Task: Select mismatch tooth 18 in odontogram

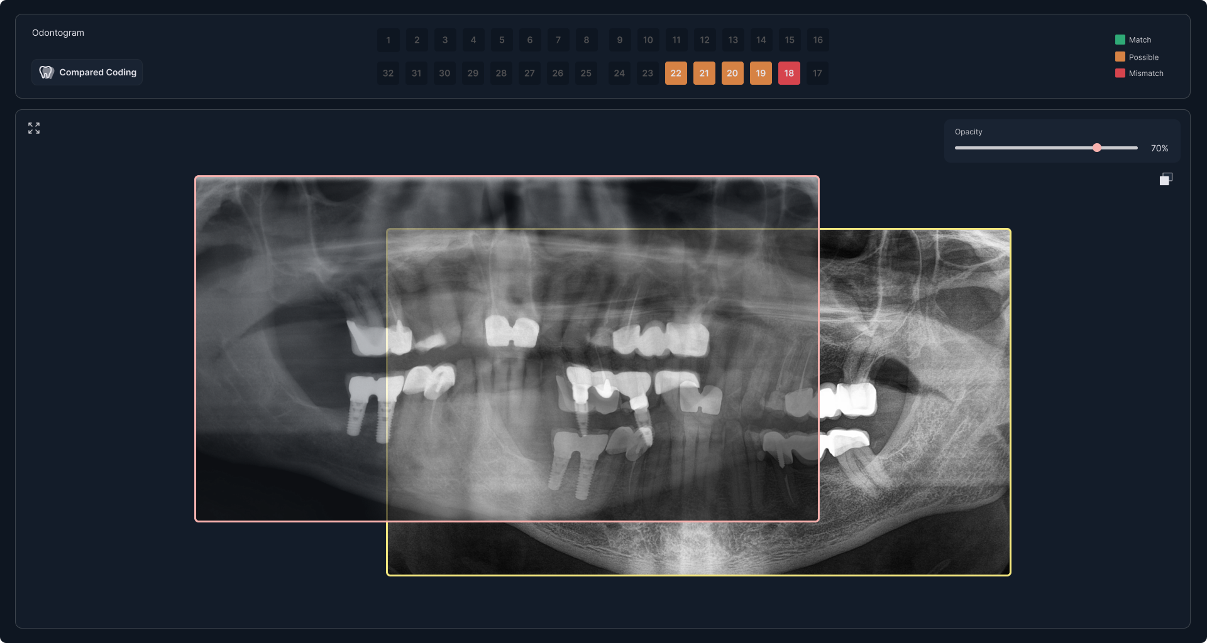Action: (789, 73)
